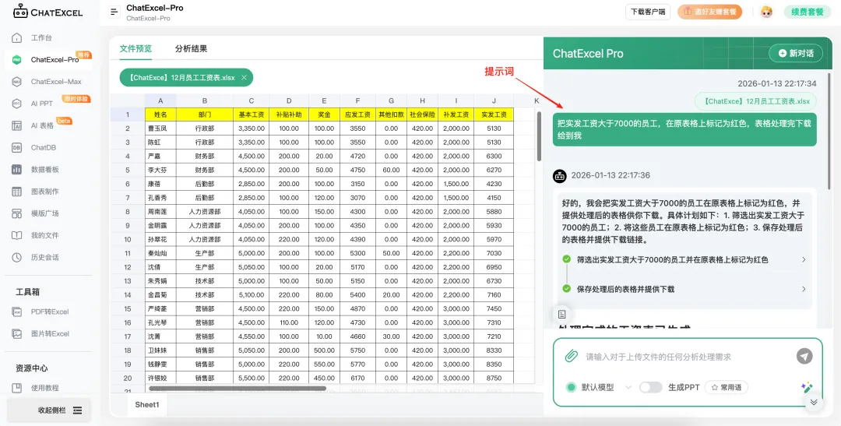Select the Sheet1 sheet tab
This screenshot has height=426, width=841.
pyautogui.click(x=147, y=404)
